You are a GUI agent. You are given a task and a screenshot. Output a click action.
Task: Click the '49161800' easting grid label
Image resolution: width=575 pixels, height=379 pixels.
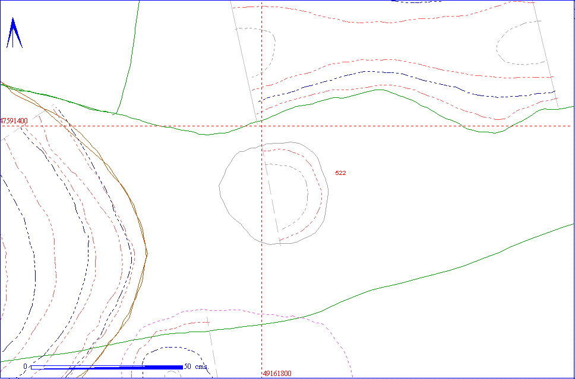(277, 374)
